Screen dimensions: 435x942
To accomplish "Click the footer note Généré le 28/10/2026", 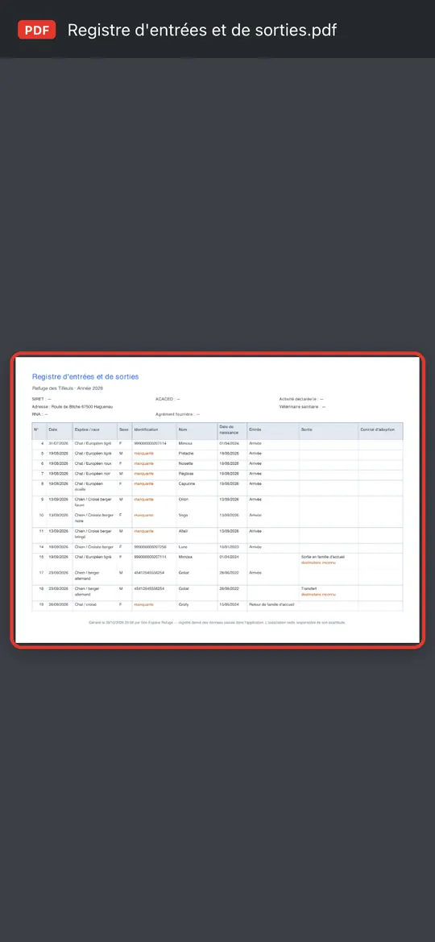I will point(217,623).
